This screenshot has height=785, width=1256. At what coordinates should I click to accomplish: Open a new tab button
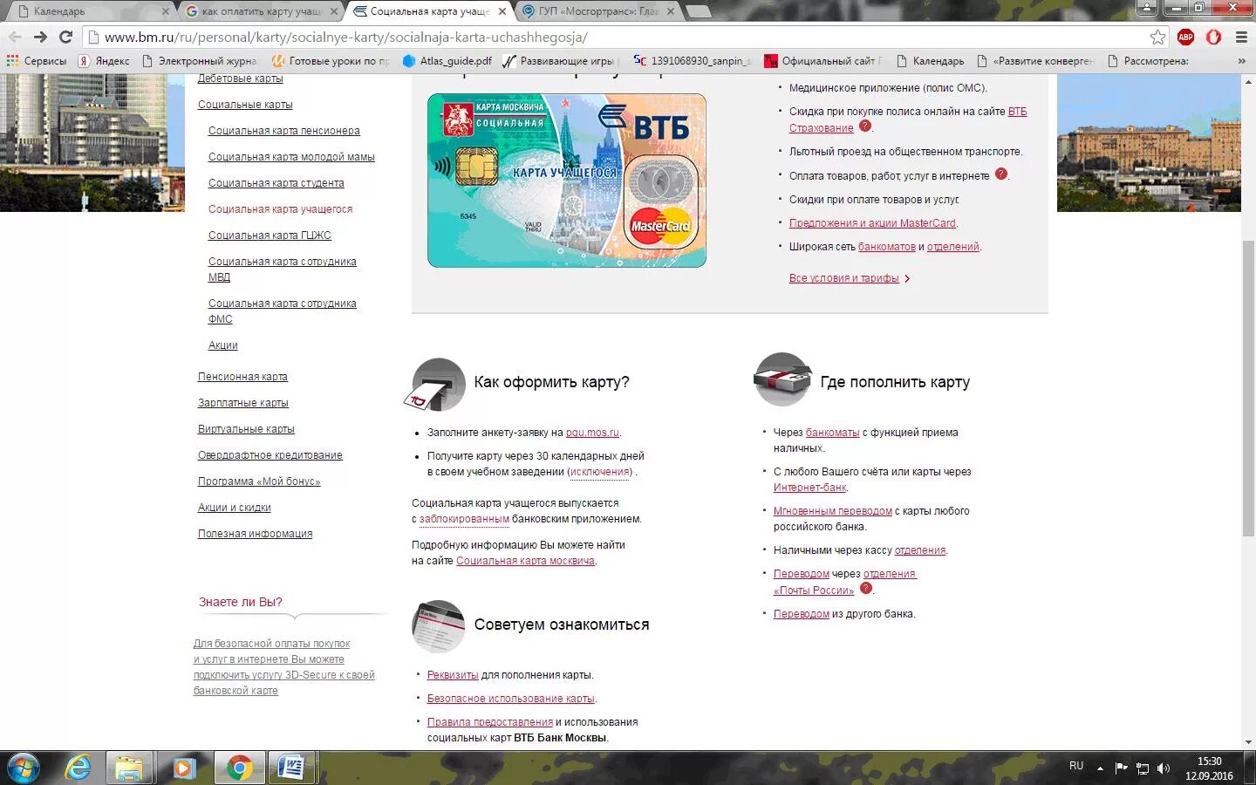pos(698,11)
